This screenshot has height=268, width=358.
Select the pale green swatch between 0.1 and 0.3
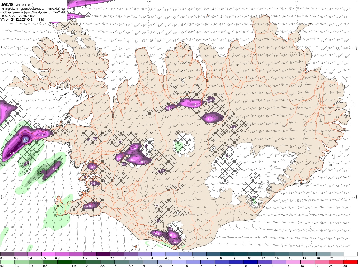[x=8, y=262]
